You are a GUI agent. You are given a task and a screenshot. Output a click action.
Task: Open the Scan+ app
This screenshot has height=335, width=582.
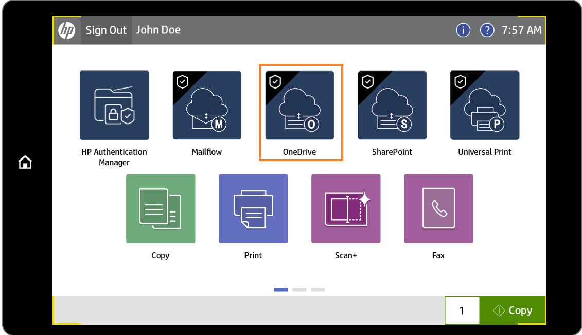click(x=346, y=209)
